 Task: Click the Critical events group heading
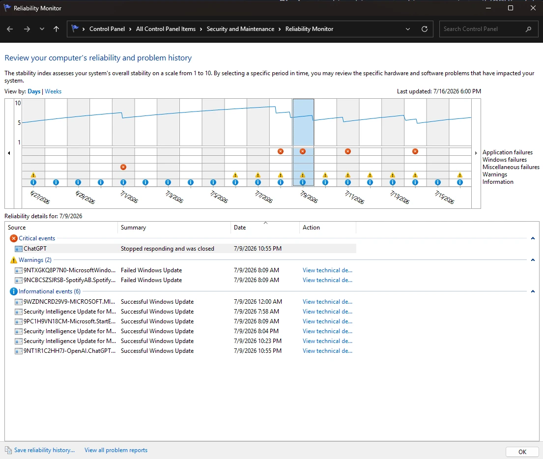[37, 238]
